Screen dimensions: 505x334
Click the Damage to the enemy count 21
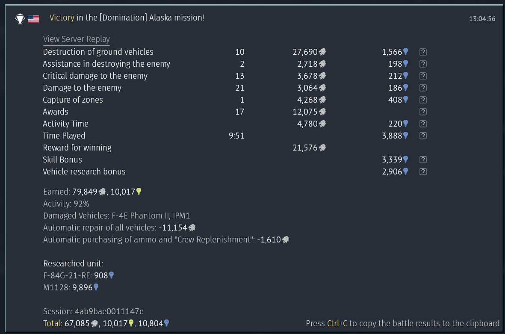[x=239, y=88]
